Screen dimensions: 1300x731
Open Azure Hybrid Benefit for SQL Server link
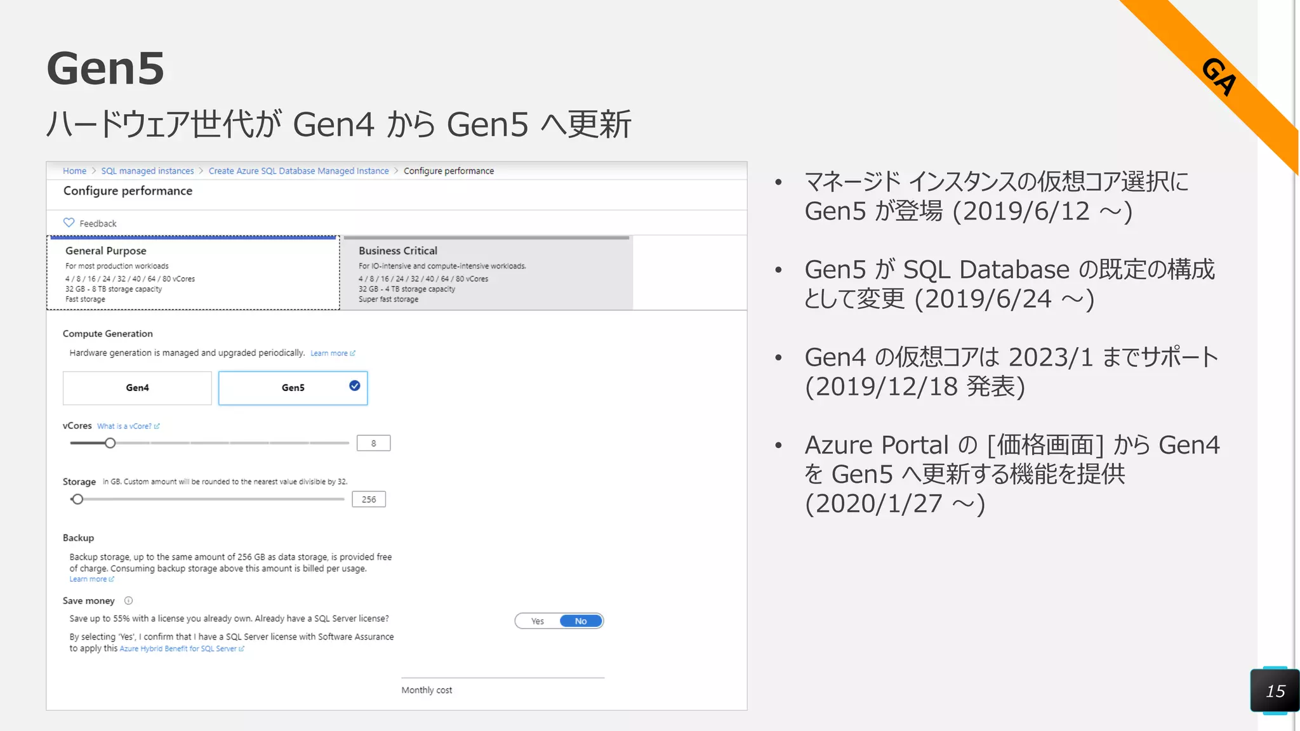pyautogui.click(x=182, y=649)
